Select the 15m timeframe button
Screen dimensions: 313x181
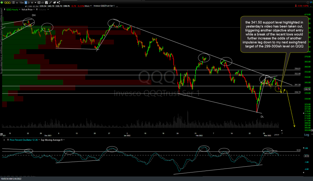(x=22, y=3)
